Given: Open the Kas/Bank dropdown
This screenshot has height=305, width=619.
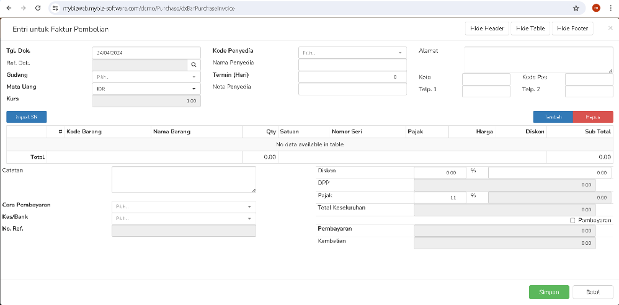Looking at the screenshot, I should pyautogui.click(x=184, y=219).
